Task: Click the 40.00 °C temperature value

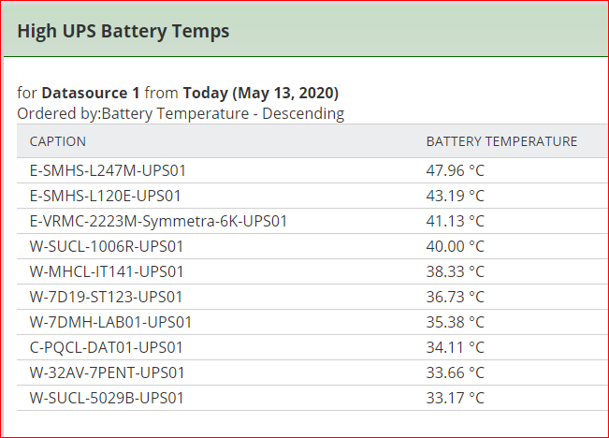Action: click(x=455, y=246)
